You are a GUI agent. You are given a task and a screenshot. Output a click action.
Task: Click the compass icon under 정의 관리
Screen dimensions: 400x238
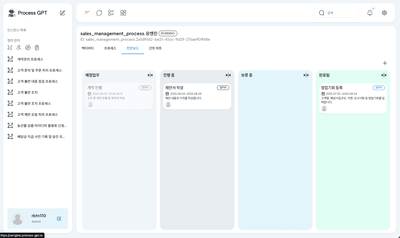(x=28, y=47)
